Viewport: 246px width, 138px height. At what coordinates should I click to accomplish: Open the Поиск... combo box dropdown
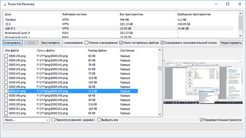tap(47, 120)
